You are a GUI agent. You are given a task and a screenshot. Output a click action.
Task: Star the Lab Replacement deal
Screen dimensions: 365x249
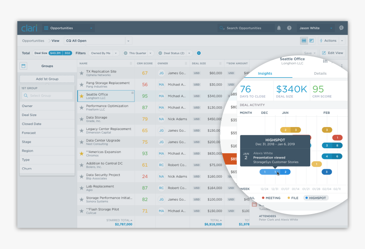(81, 188)
